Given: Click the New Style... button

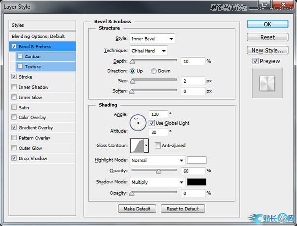Looking at the screenshot, I should [x=267, y=50].
